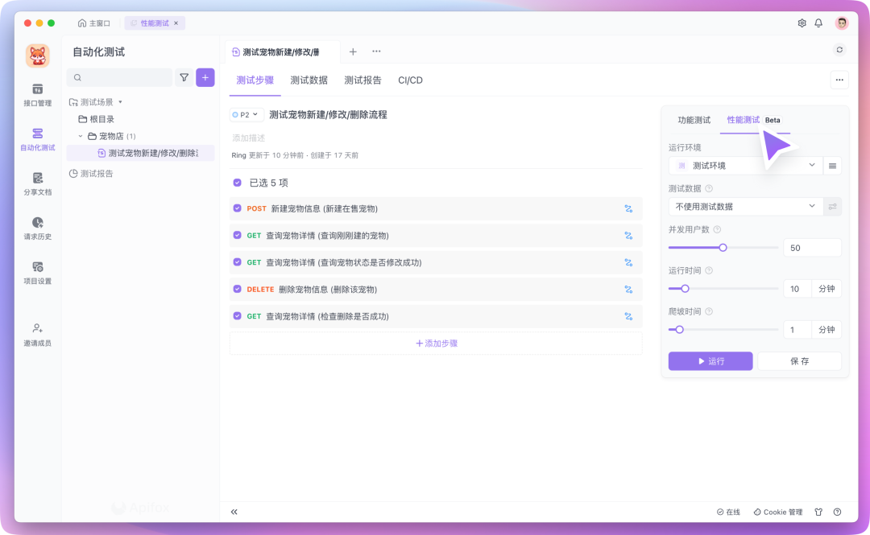
Task: Open 测试报告 in the left tree
Action: point(91,174)
